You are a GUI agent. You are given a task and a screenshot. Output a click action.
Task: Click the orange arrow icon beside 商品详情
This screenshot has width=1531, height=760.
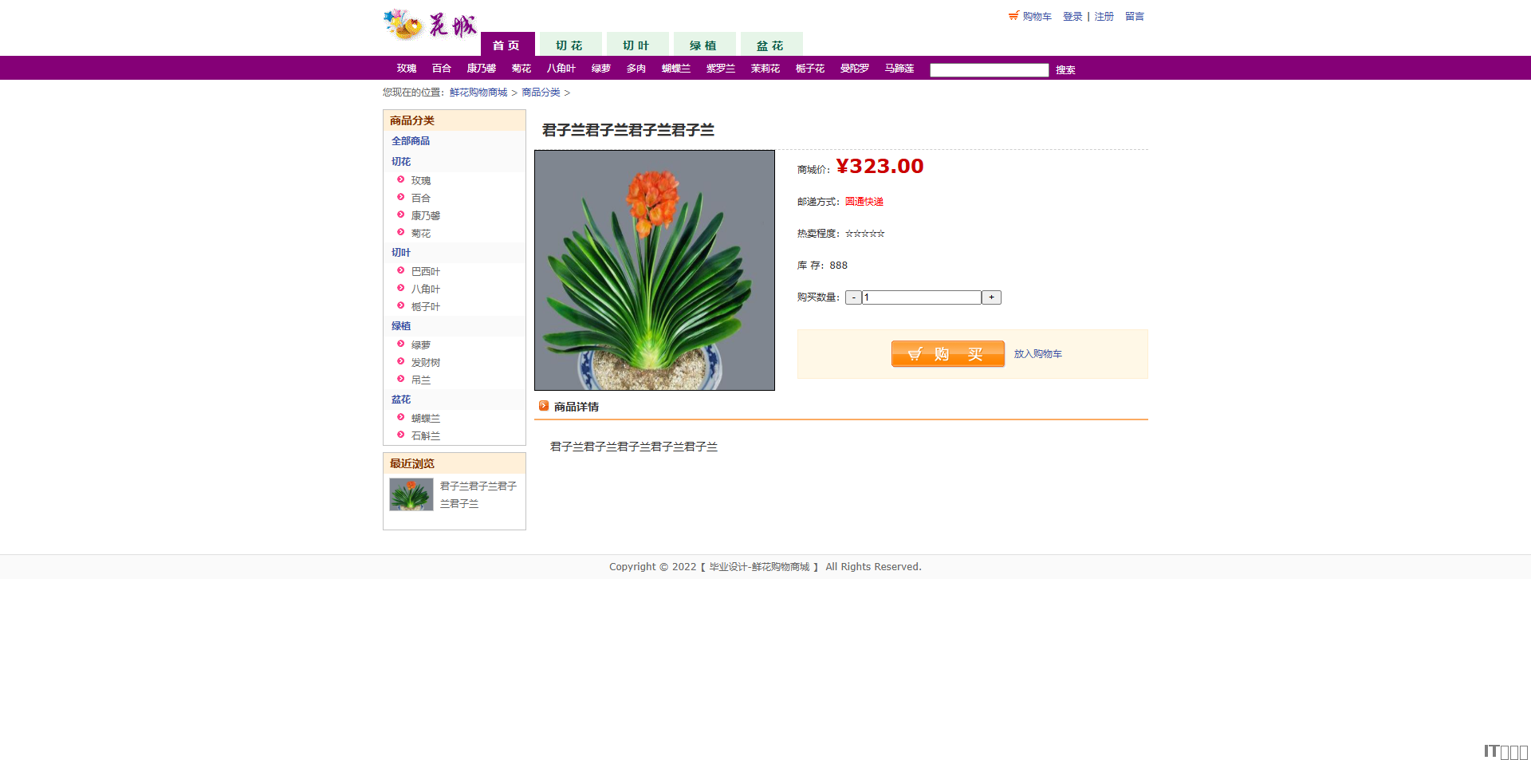point(544,406)
